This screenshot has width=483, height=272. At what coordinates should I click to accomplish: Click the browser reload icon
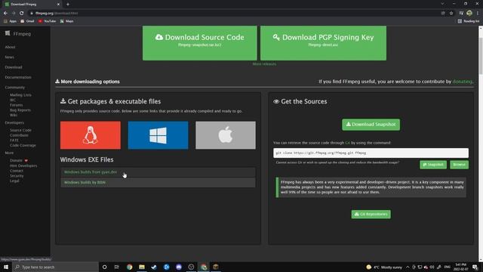[22, 14]
